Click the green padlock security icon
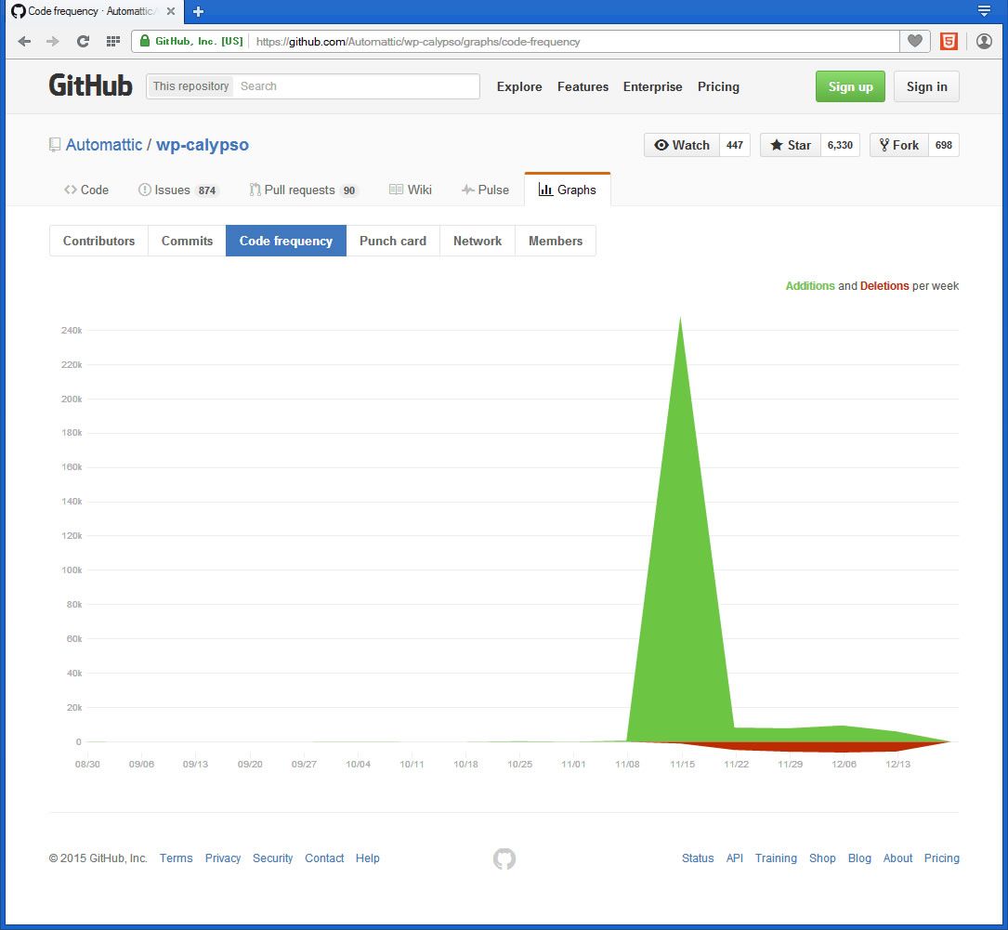Viewport: 1008px width, 930px height. (145, 41)
